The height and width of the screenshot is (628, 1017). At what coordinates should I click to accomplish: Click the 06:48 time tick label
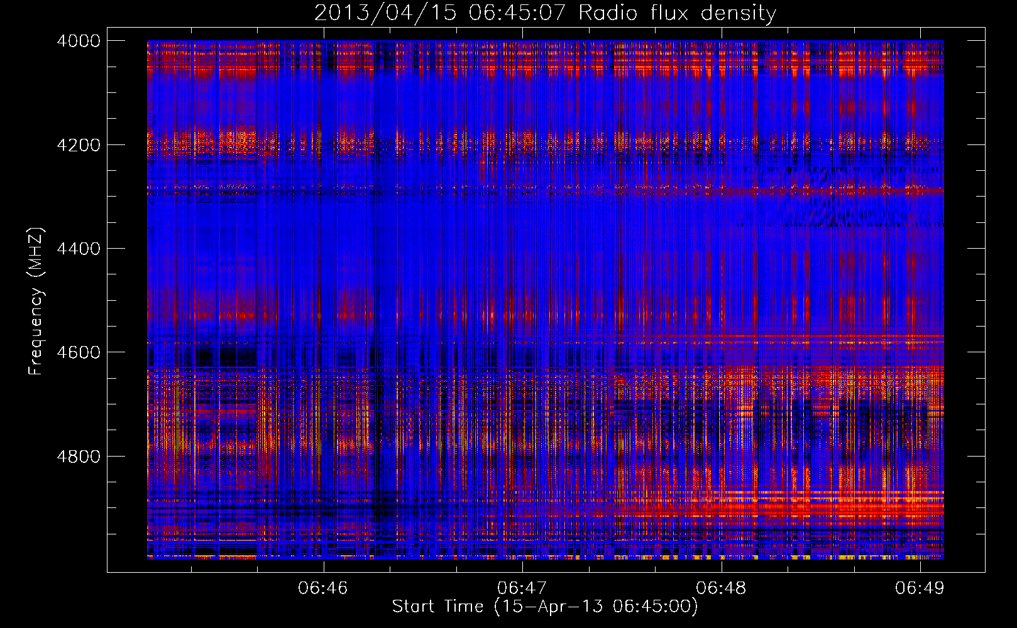click(x=721, y=588)
